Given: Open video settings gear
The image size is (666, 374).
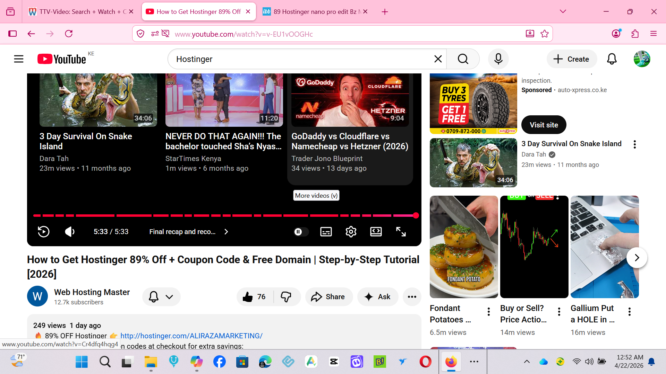Looking at the screenshot, I should click(351, 232).
